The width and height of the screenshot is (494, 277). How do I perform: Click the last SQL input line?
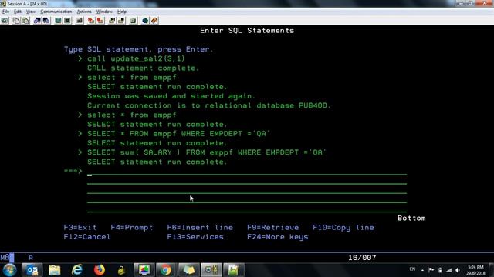point(247,209)
